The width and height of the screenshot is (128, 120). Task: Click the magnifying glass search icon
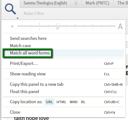click(11, 9)
